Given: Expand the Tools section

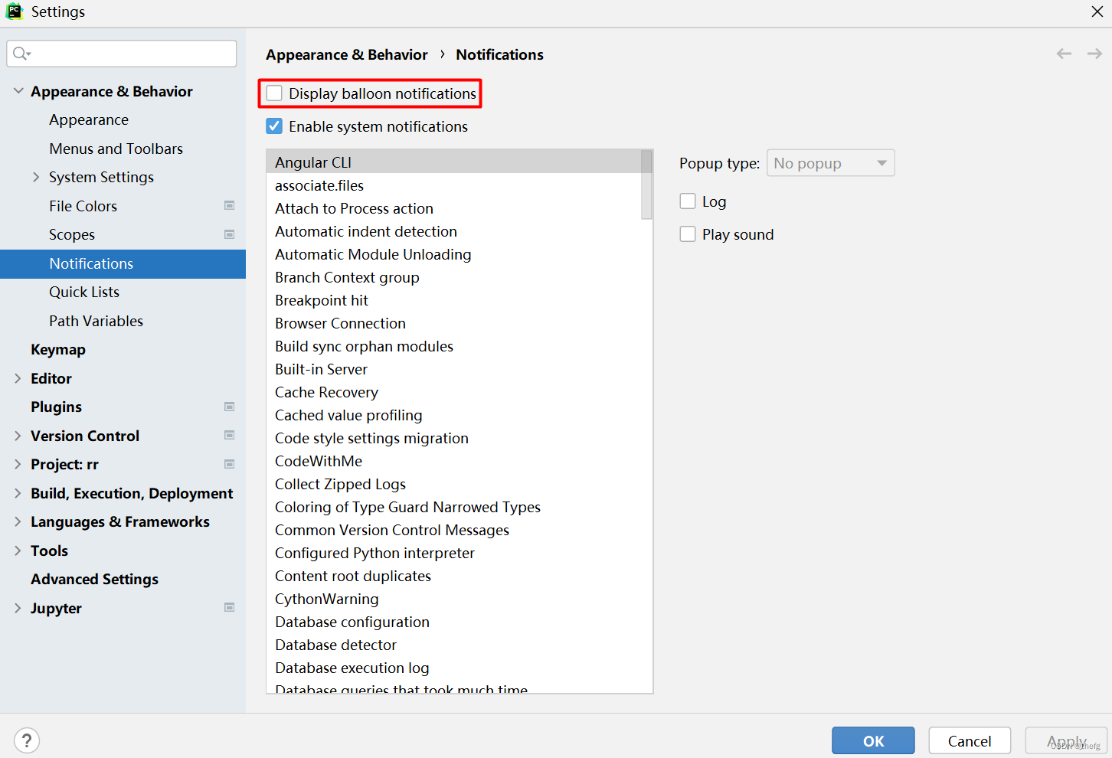Looking at the screenshot, I should point(18,551).
